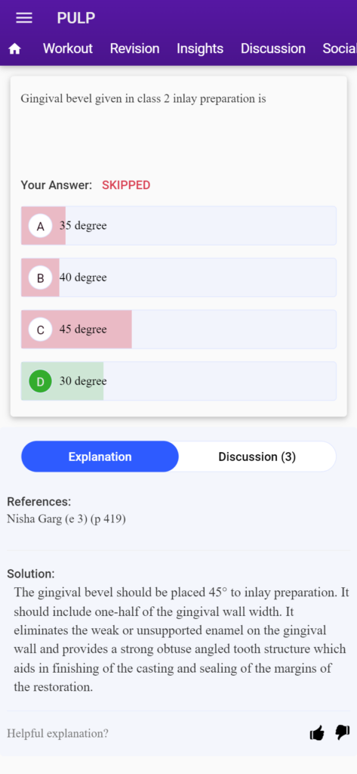Open the hamburger navigation menu

click(24, 18)
